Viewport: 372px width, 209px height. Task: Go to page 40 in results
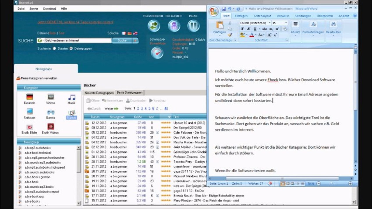[x=166, y=108]
